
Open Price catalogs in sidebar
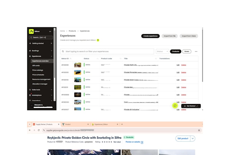click(x=38, y=70)
